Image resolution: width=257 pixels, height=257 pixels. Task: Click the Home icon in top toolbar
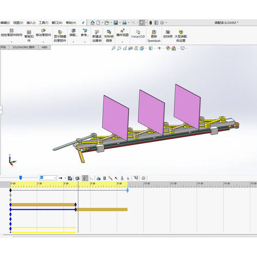pos(93,23)
